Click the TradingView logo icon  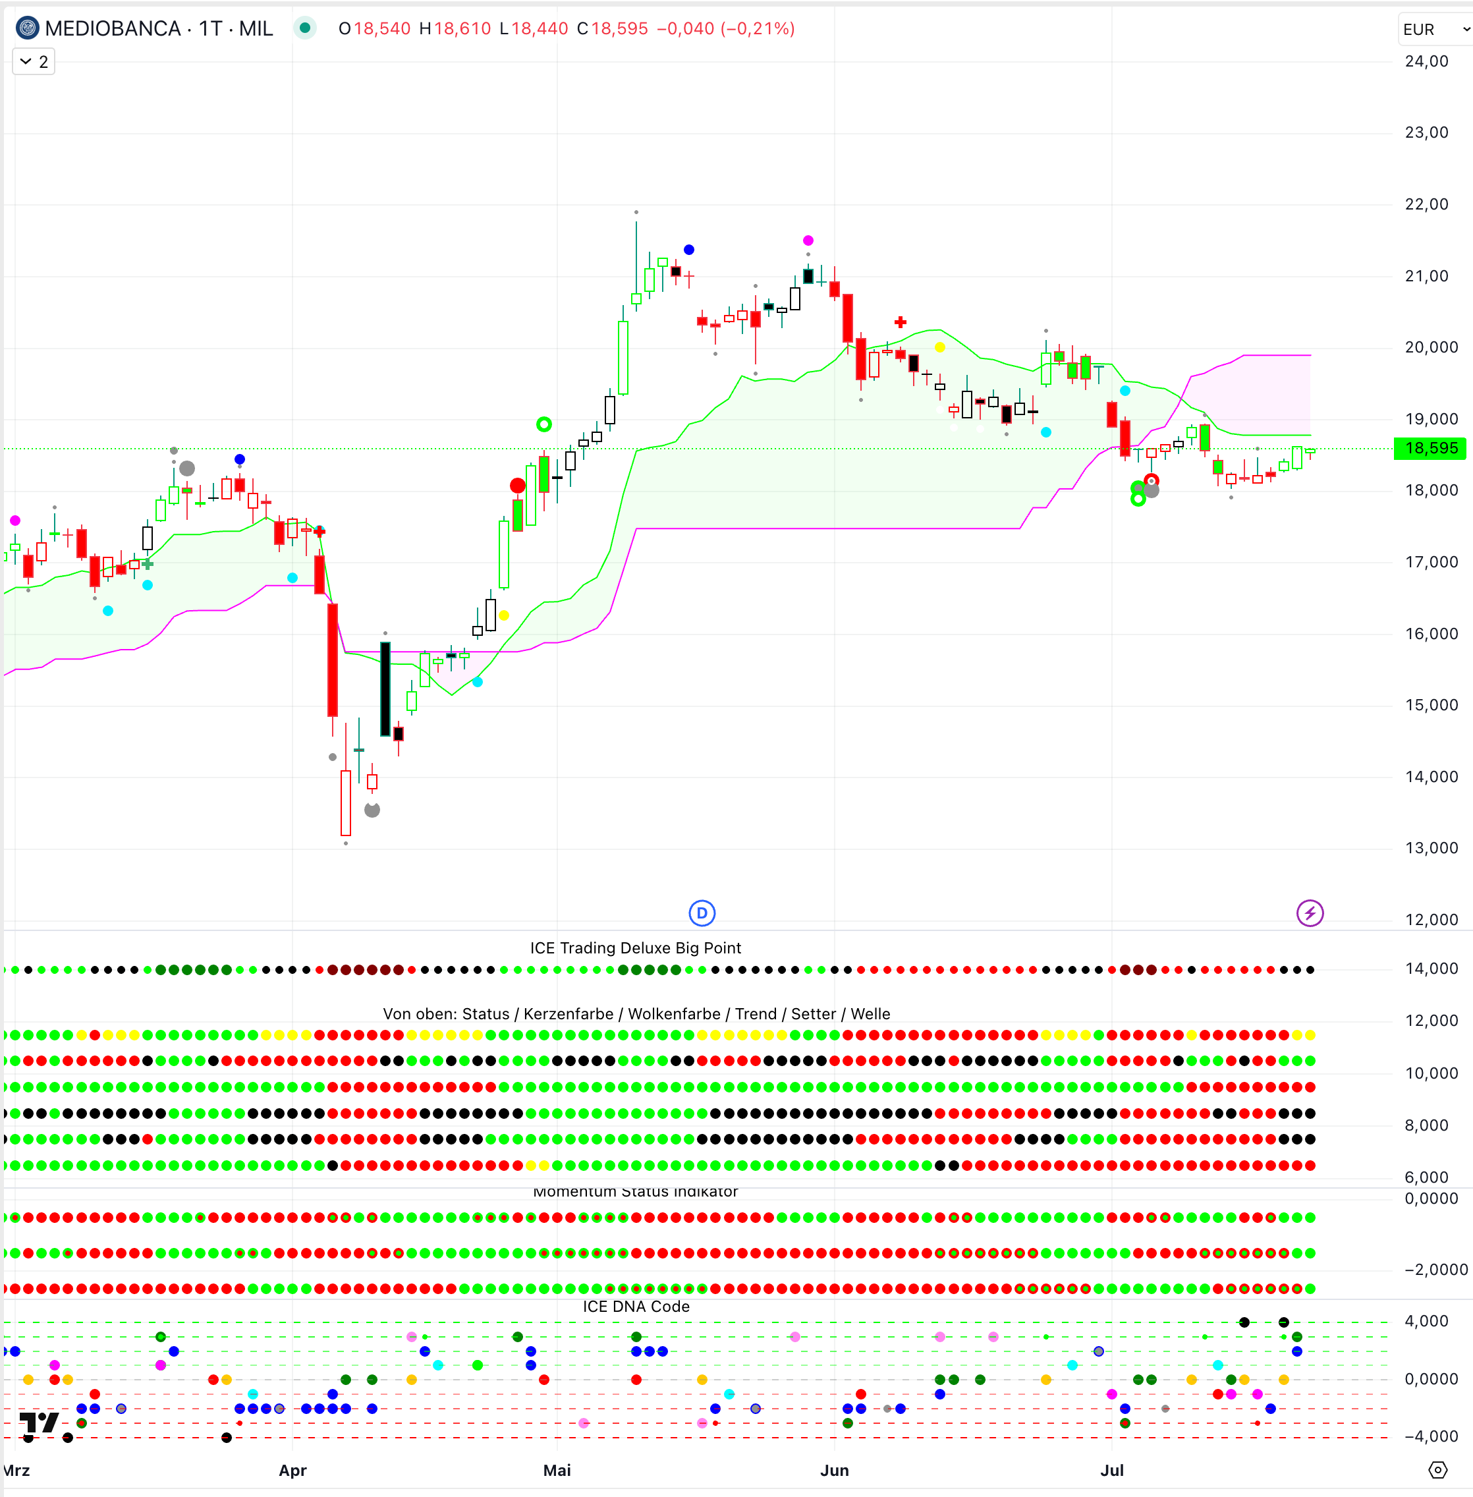pyautogui.click(x=39, y=1422)
